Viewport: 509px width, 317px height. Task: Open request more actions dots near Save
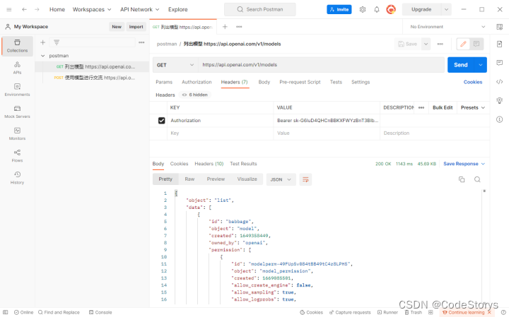440,44
